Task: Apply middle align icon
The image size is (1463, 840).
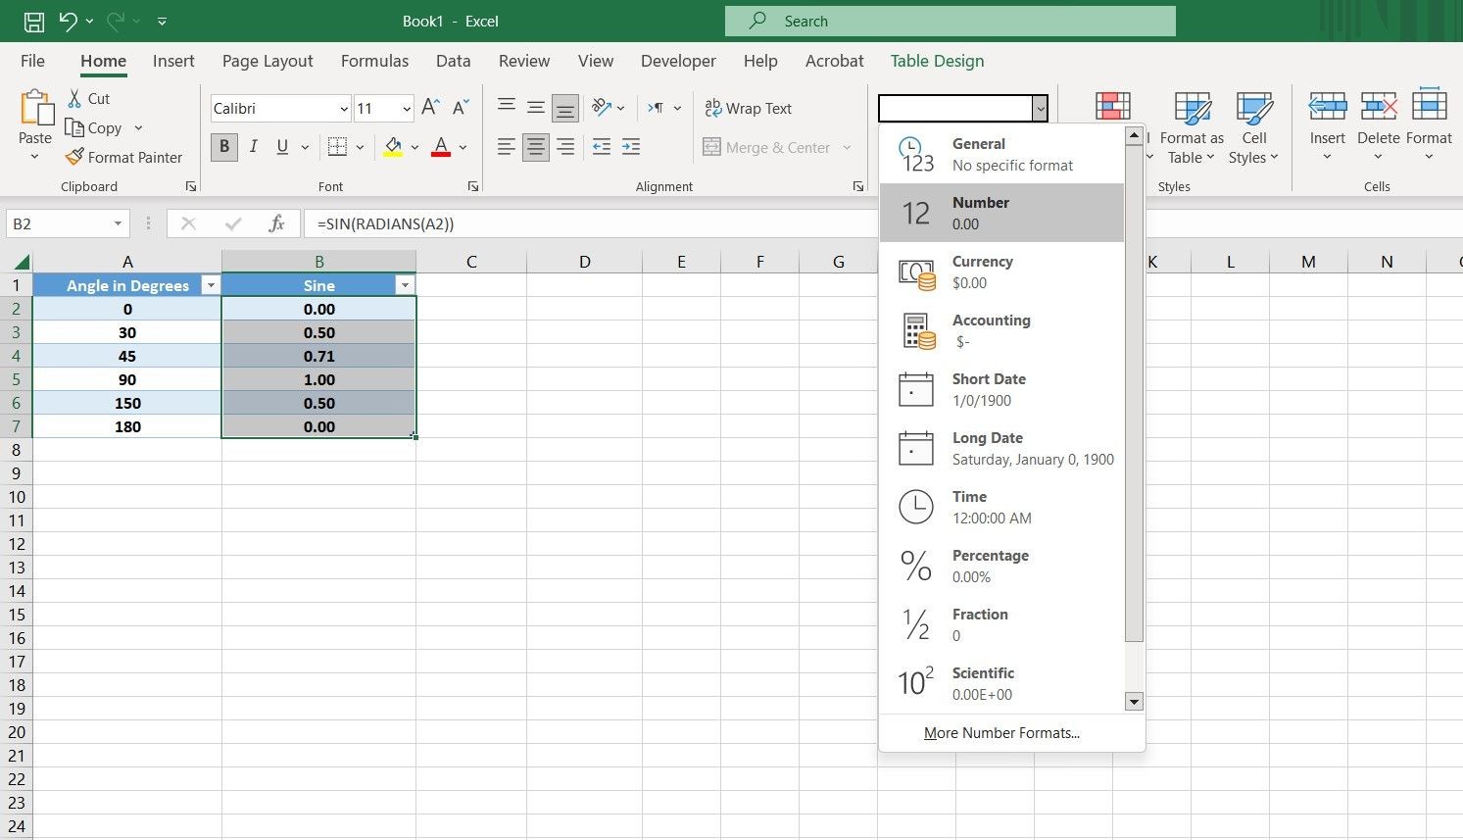Action: click(x=536, y=107)
